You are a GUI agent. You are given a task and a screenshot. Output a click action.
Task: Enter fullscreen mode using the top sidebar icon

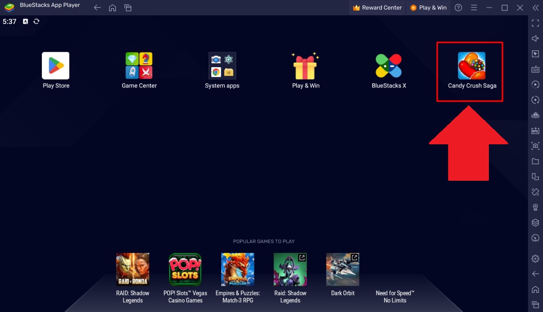(535, 23)
